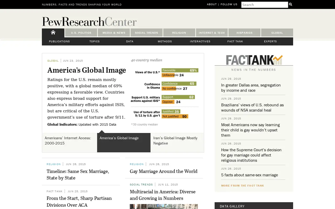Open the Pew Research Center logo
This screenshot has width=335, height=209.
(89, 22)
